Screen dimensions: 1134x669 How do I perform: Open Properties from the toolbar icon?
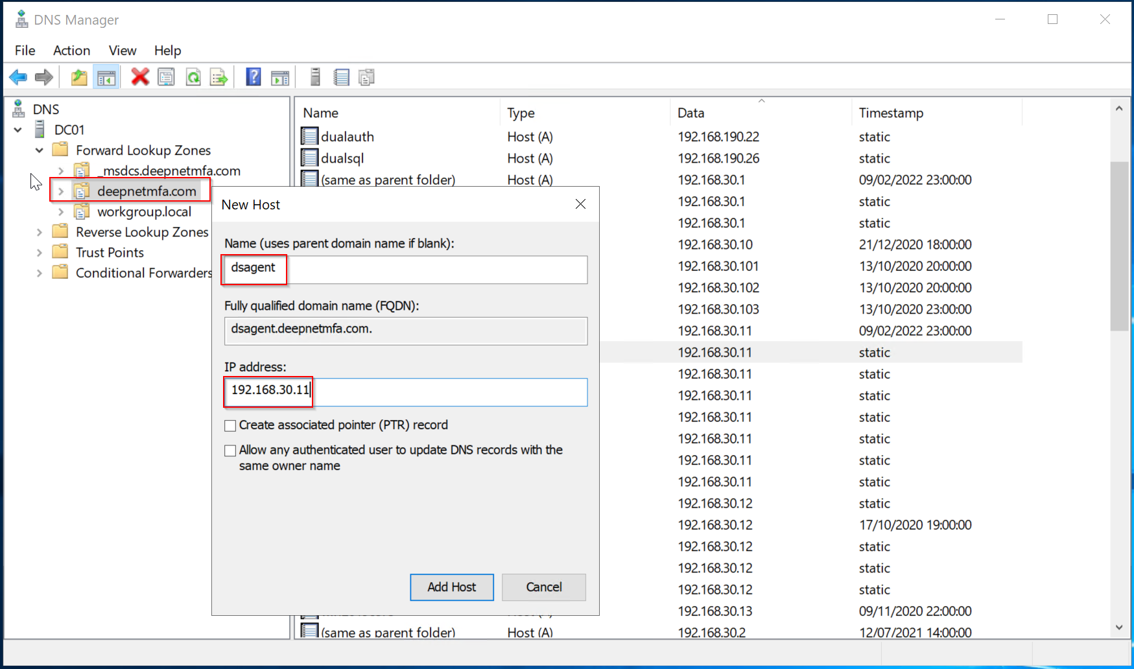[167, 78]
